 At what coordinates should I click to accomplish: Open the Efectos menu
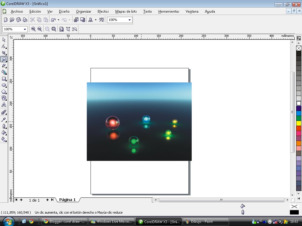(103, 11)
